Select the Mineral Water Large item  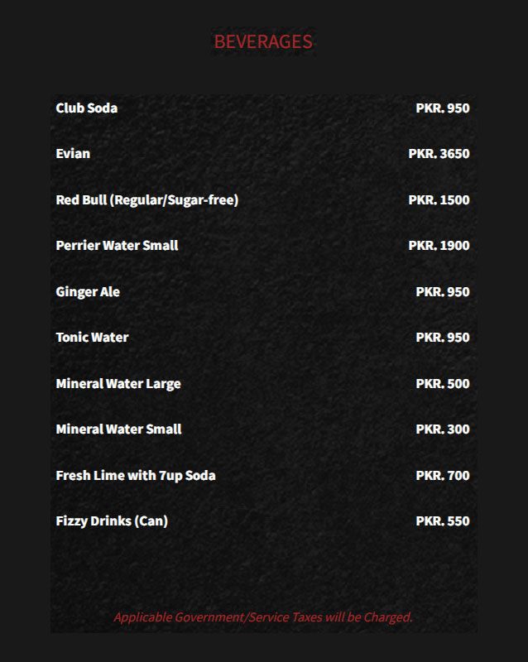118,384
